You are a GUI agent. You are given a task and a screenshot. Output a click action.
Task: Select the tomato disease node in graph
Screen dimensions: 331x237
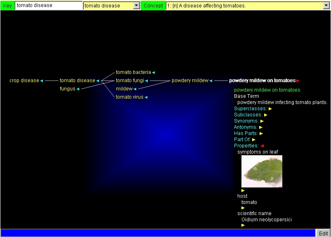coord(78,81)
